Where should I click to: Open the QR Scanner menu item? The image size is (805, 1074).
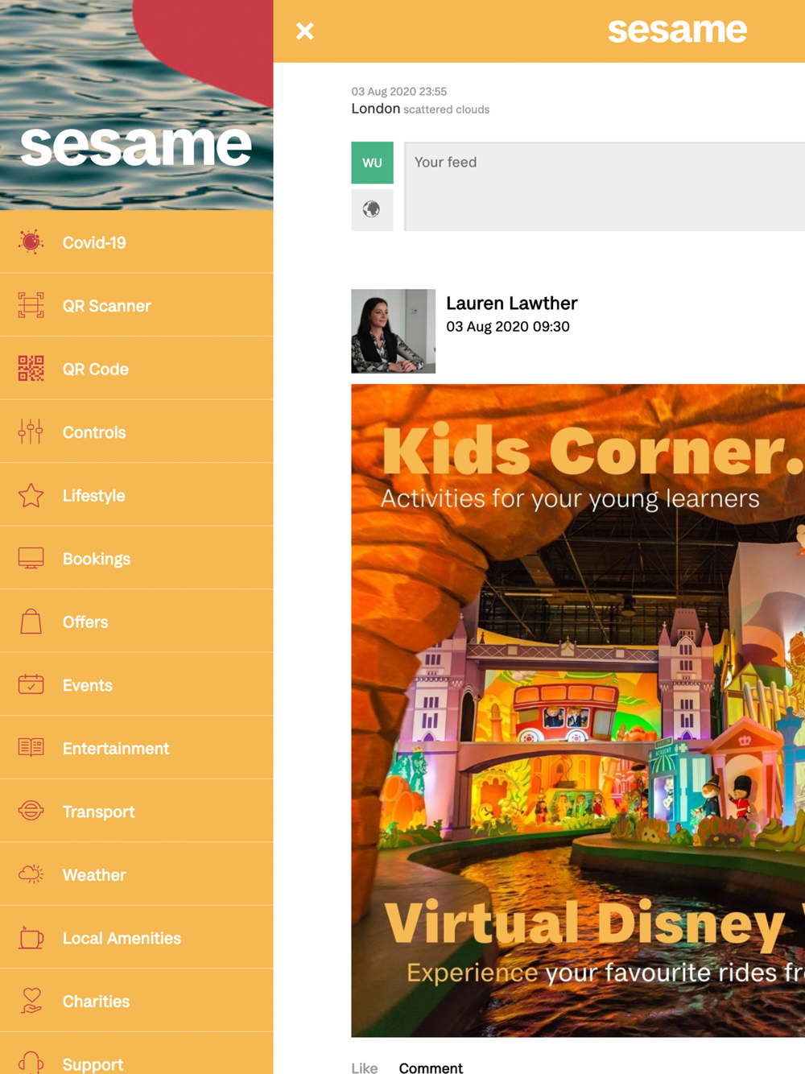click(137, 305)
